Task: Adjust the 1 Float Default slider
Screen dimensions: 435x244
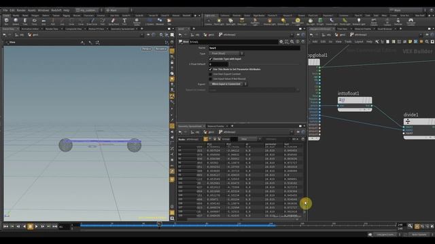Action: 265,64
